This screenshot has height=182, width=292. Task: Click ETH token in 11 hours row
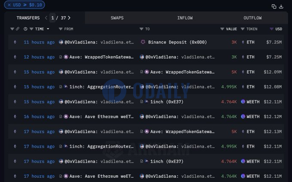250,42
